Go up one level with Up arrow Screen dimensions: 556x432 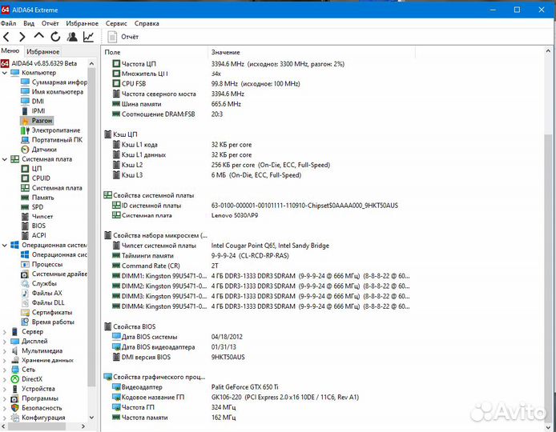coord(38,36)
